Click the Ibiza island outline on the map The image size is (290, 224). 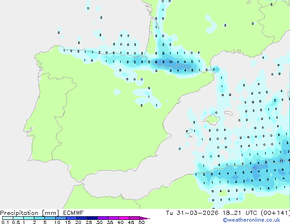tap(189, 131)
